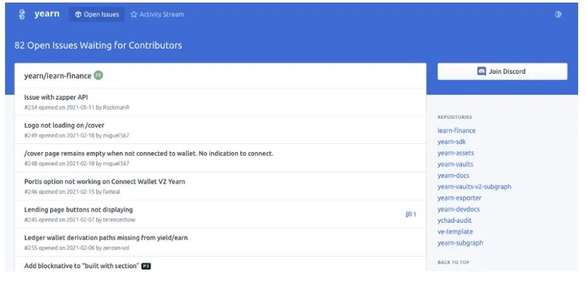This screenshot has width=587, height=284.
Task: Open the 'Logo not loading on /cover' issue
Action: [64, 125]
